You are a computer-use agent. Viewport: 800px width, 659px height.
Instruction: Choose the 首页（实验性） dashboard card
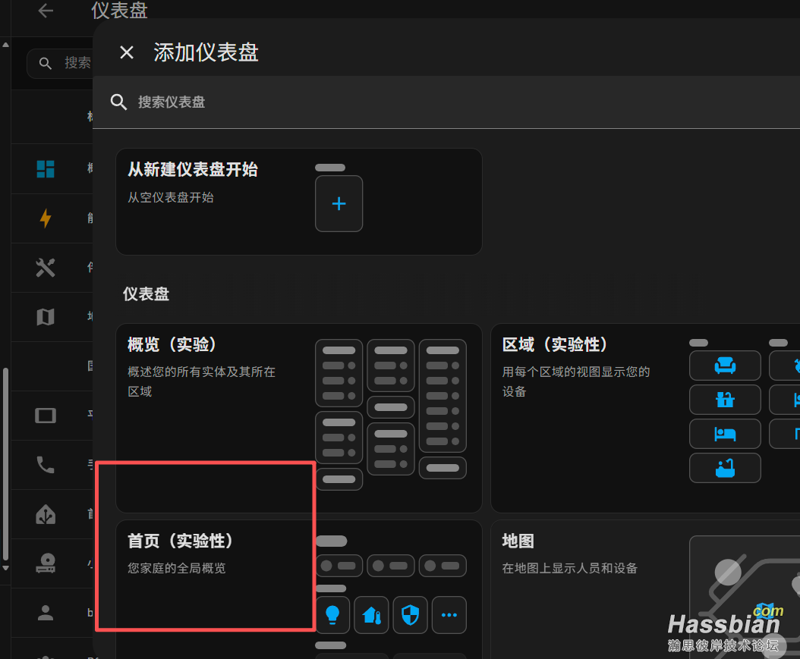click(299, 590)
